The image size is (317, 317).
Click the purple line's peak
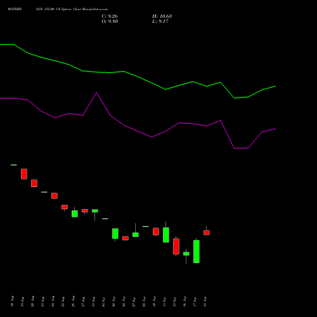tap(96, 93)
